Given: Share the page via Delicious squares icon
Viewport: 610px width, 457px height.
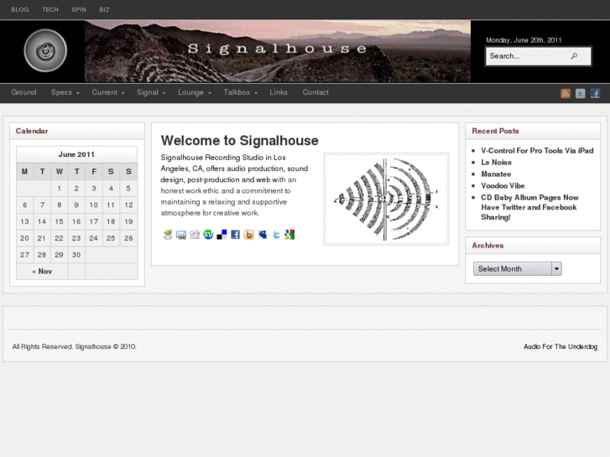Looking at the screenshot, I should point(222,235).
